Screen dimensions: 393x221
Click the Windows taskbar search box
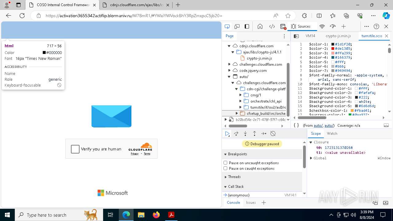pos(59,215)
